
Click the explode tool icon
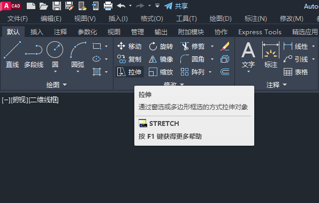point(225,59)
